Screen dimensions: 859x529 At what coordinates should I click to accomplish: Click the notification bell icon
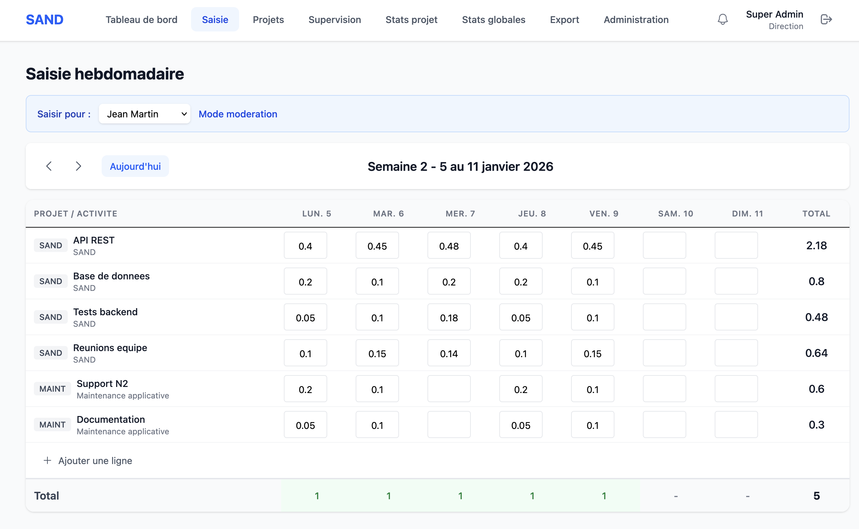(x=722, y=19)
